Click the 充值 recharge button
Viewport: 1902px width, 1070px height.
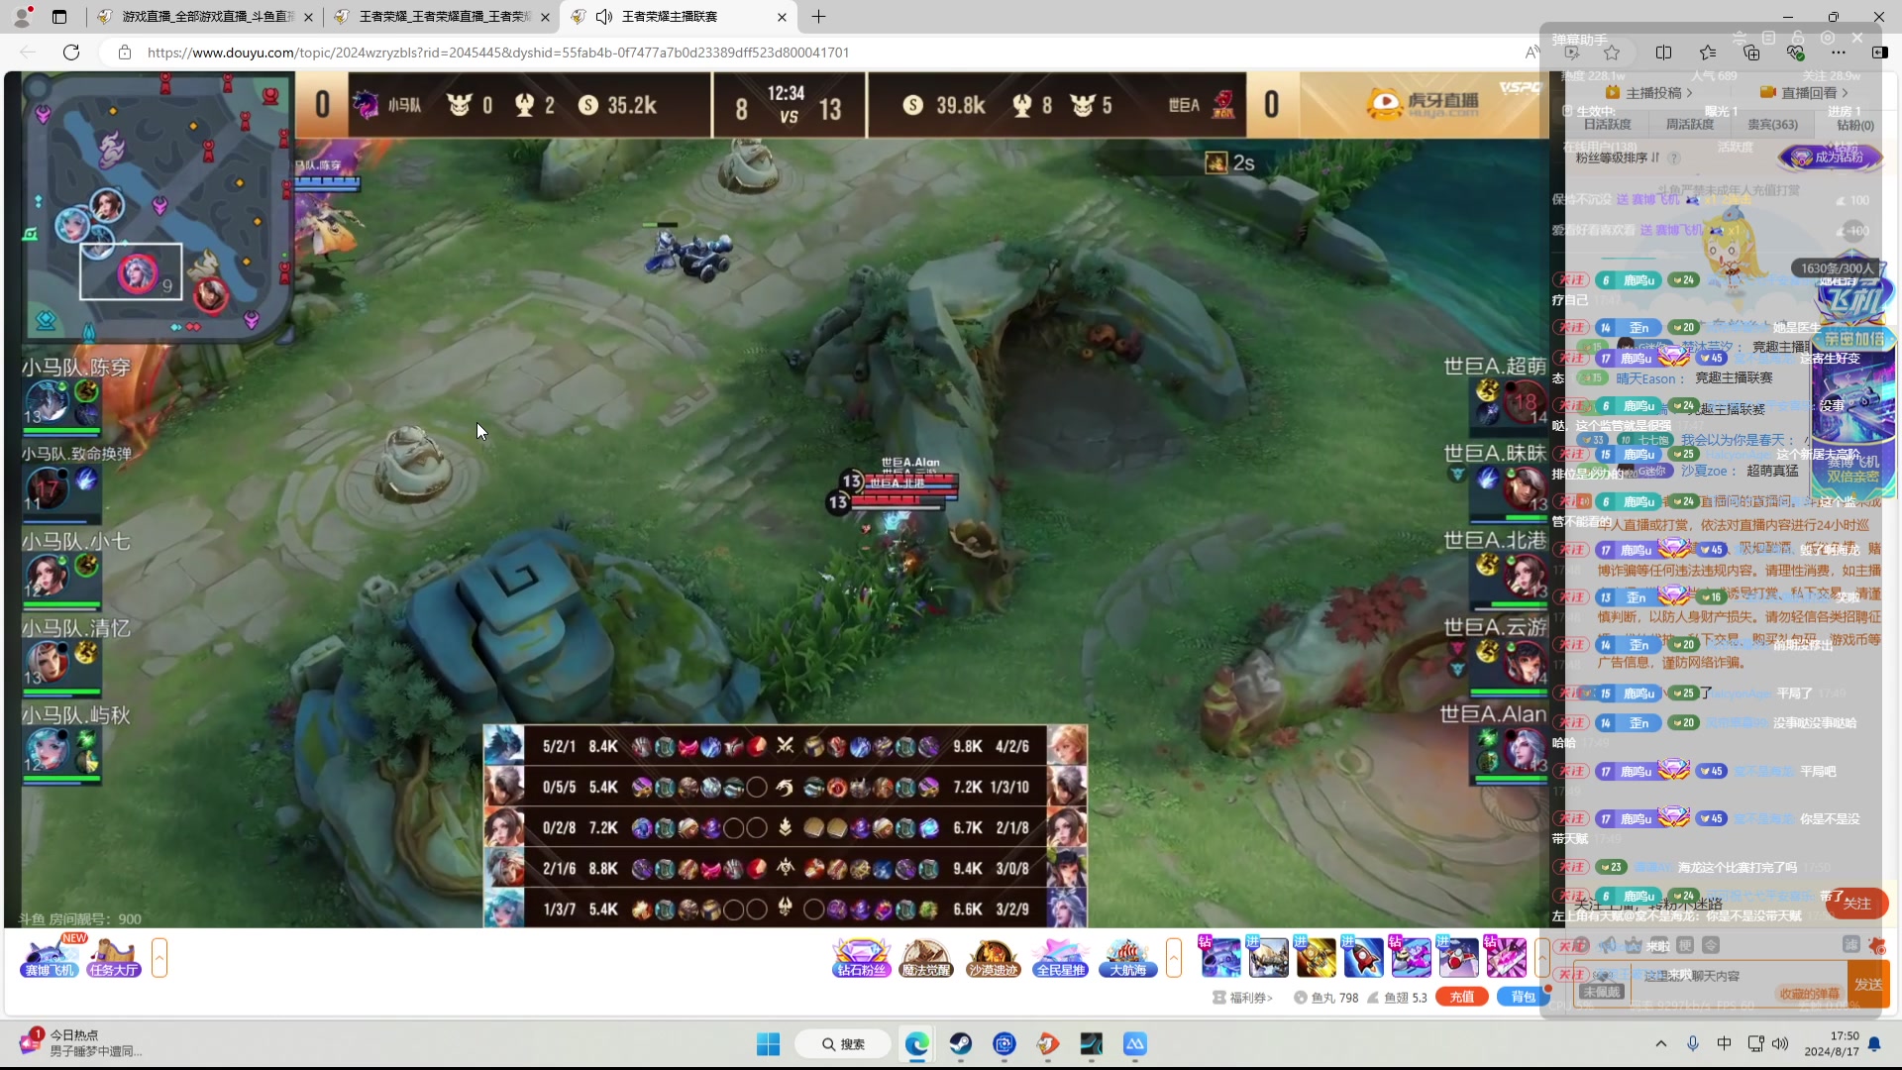pyautogui.click(x=1462, y=997)
